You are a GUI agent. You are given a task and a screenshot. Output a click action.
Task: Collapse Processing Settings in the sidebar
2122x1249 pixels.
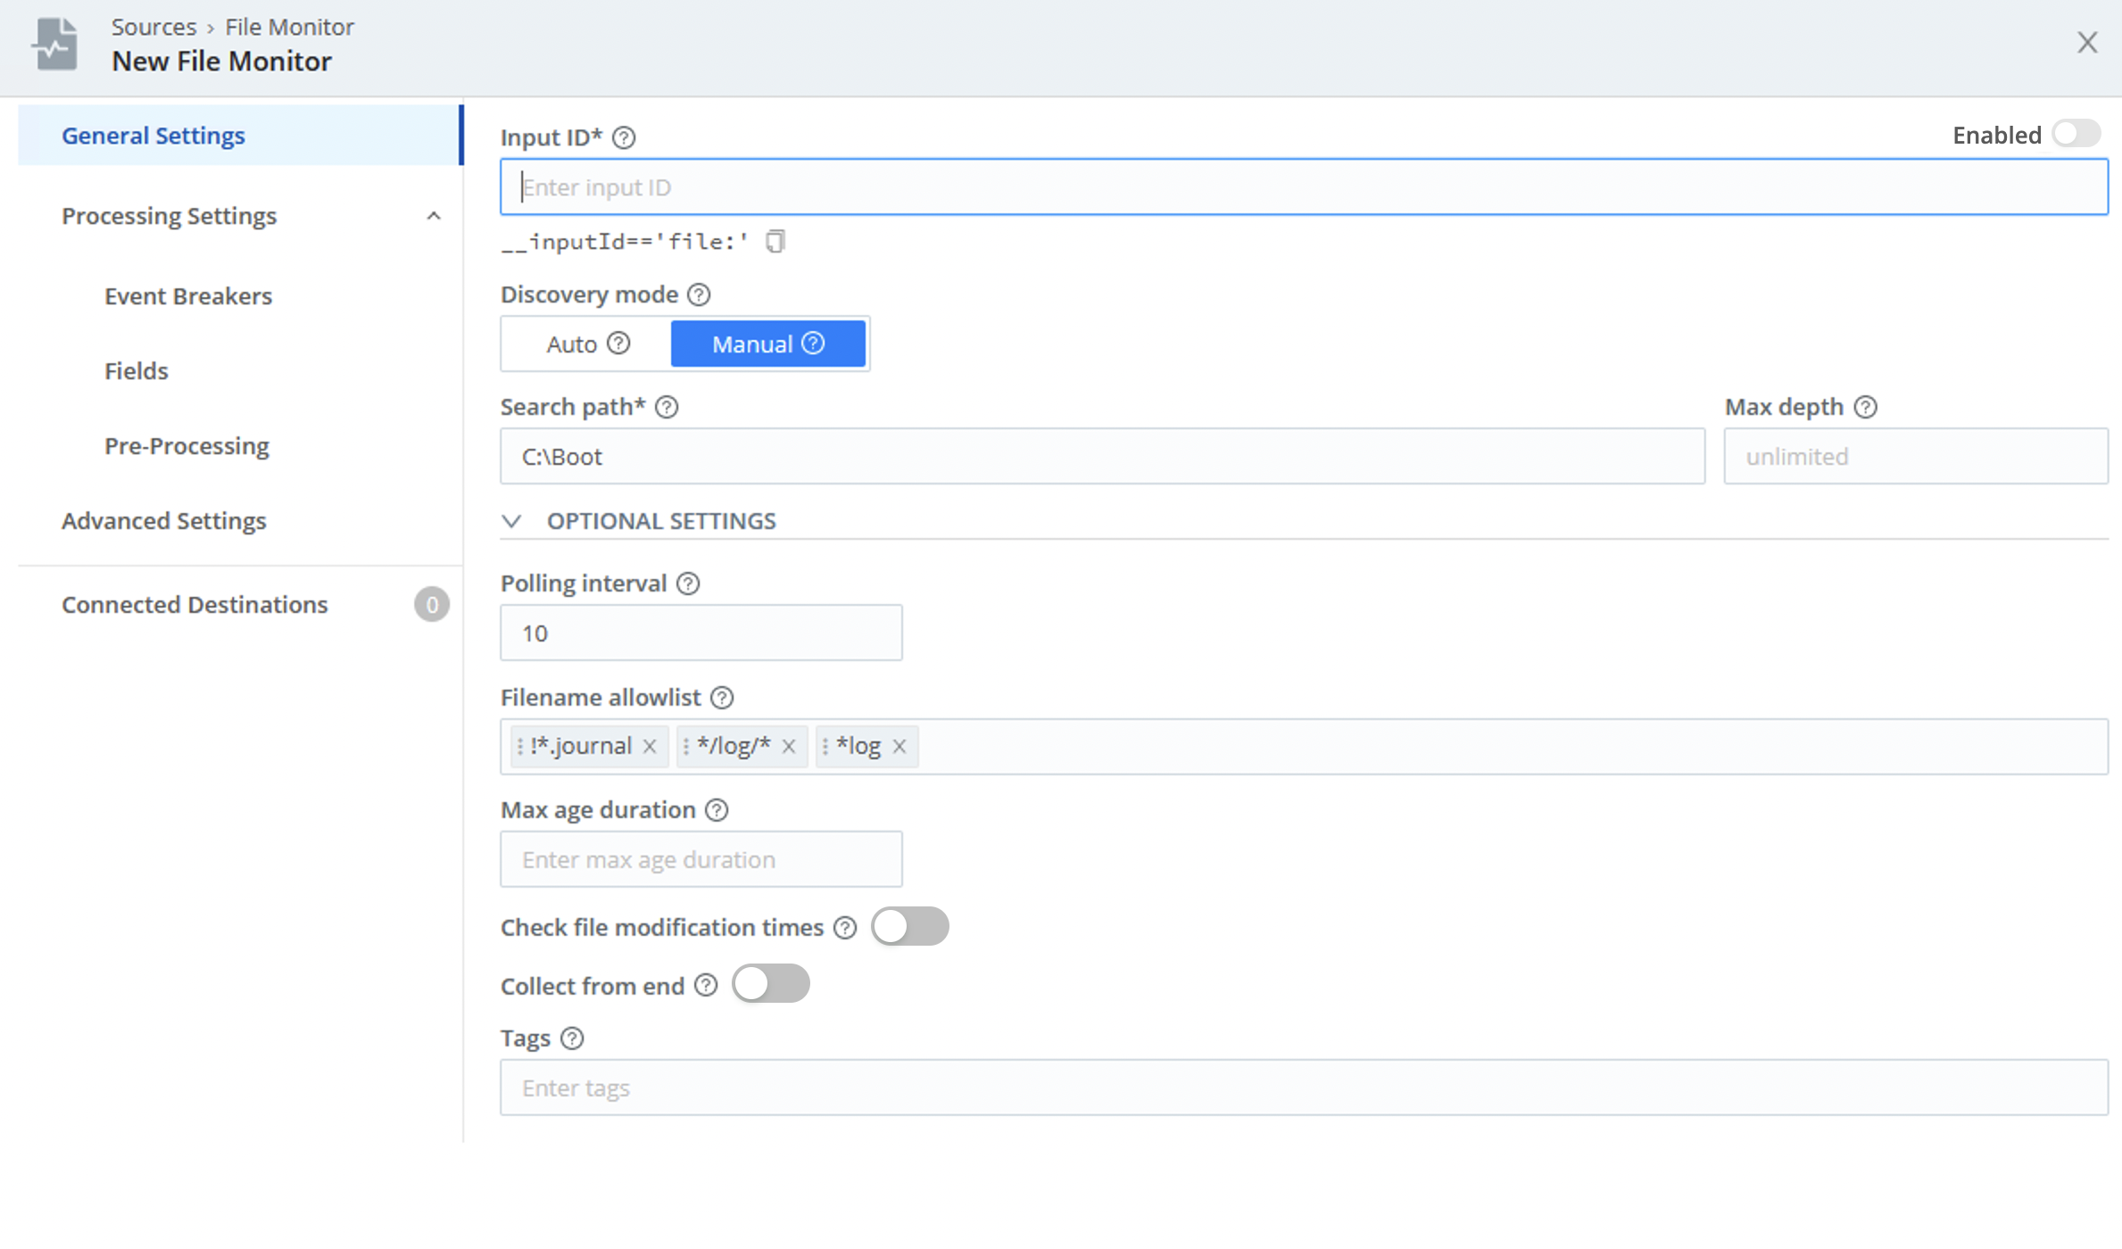[x=434, y=216]
